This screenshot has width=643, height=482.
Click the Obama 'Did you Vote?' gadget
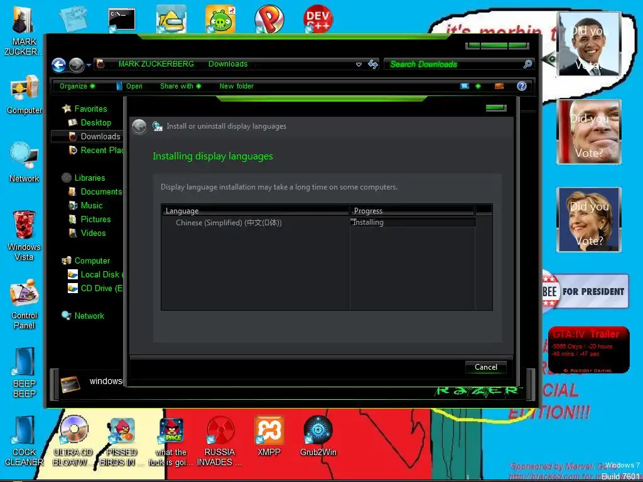589,44
